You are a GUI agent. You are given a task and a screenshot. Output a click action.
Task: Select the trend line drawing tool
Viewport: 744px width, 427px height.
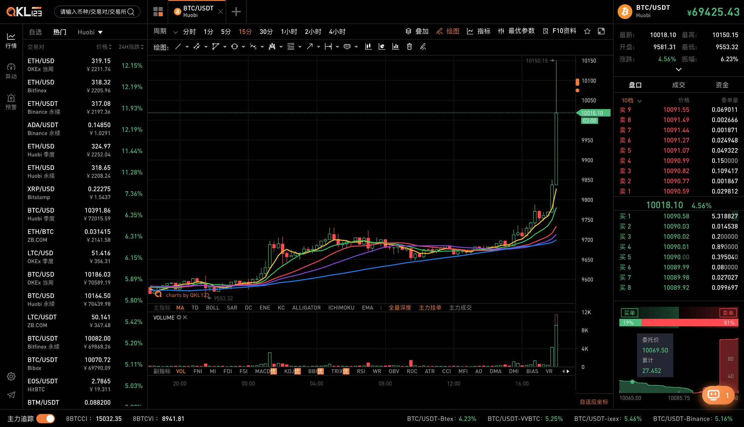pos(178,47)
